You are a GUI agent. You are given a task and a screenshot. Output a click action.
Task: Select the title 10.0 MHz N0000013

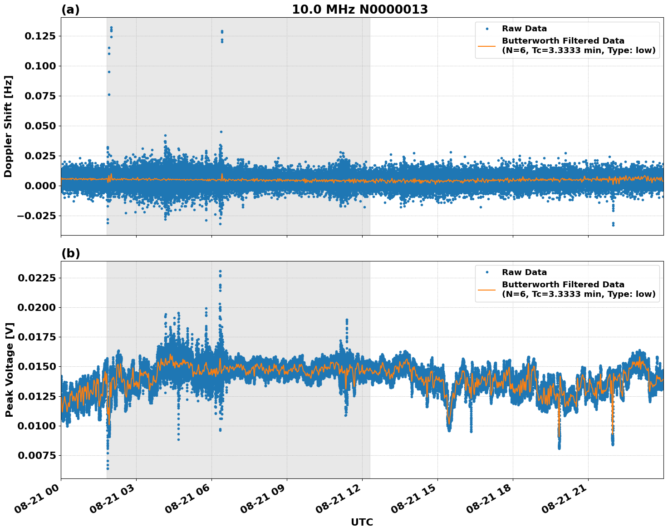[x=361, y=8]
